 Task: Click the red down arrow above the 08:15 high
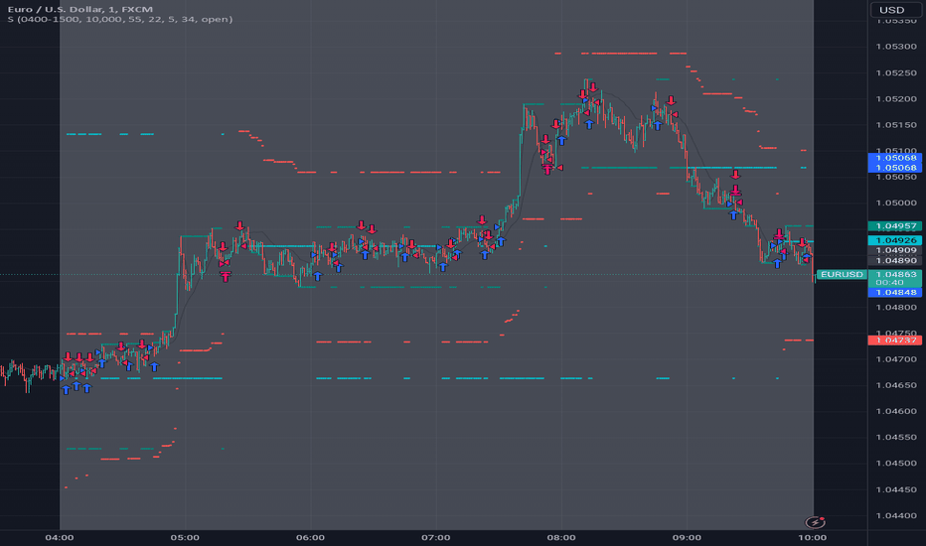(x=592, y=87)
